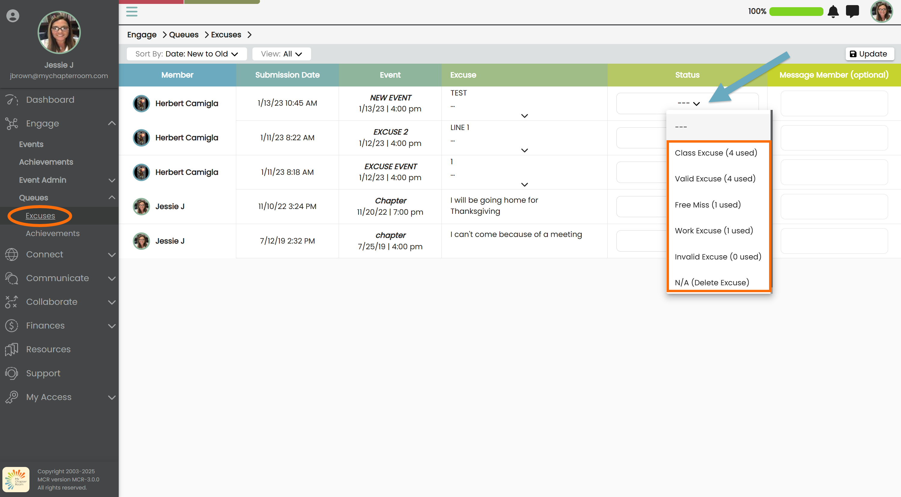Select N/A (Delete Excuse) option
This screenshot has height=497, width=901.
(x=712, y=282)
